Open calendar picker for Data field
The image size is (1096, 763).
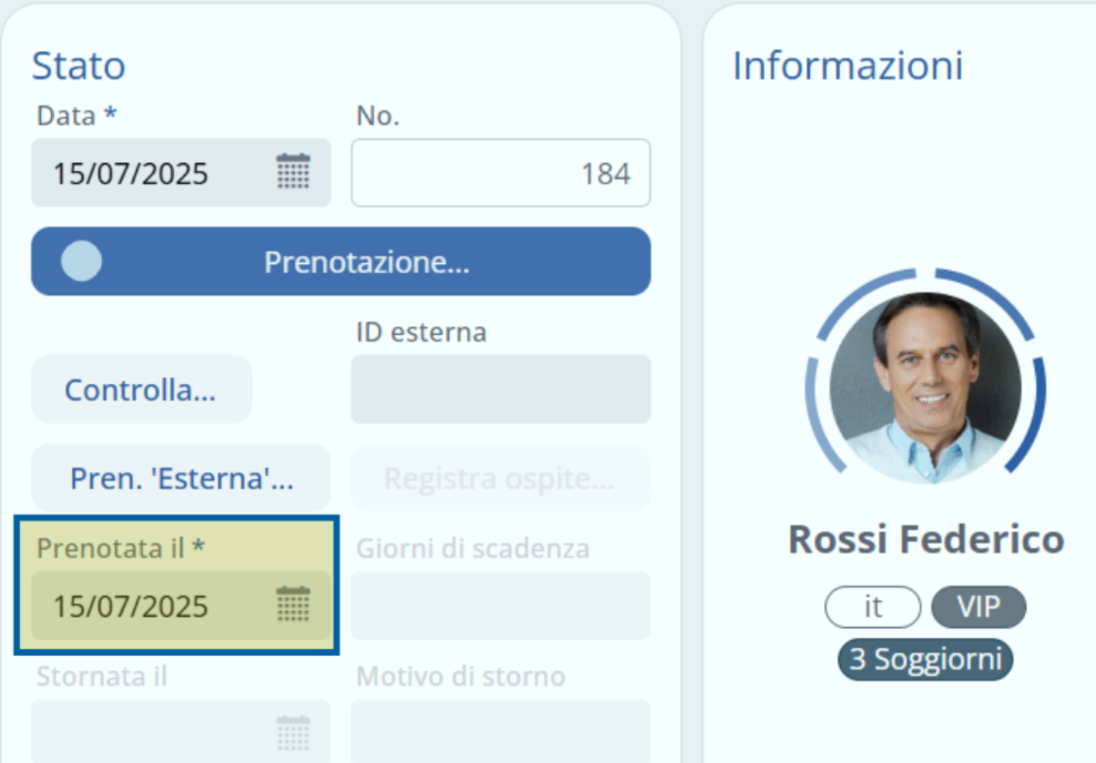(x=293, y=172)
